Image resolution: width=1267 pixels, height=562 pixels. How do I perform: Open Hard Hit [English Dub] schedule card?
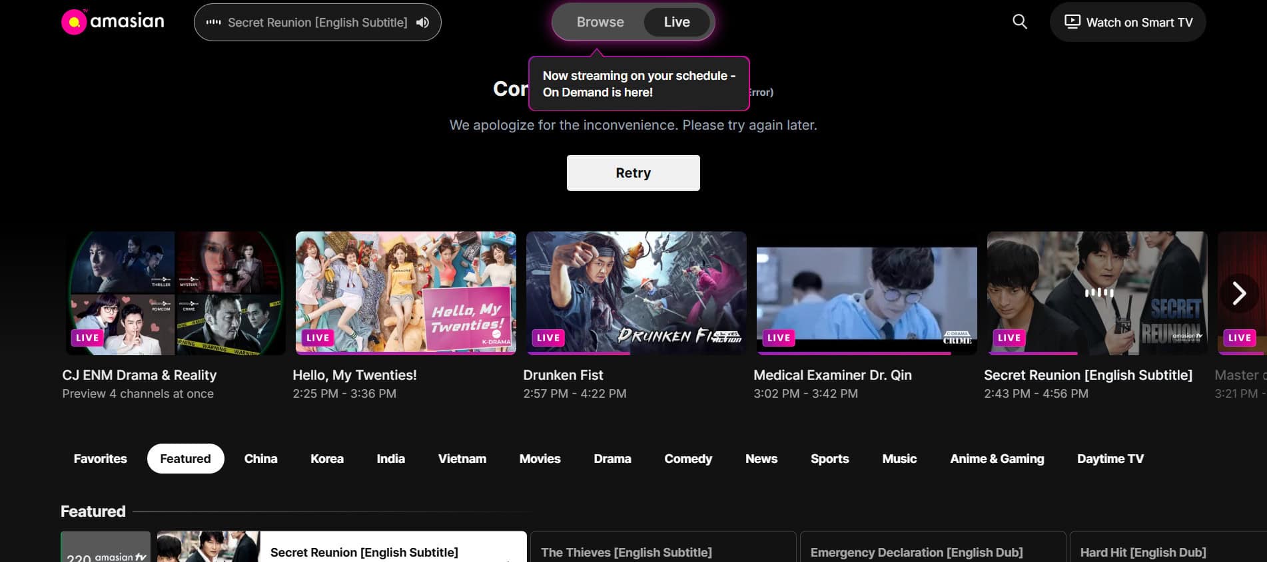(x=1168, y=547)
